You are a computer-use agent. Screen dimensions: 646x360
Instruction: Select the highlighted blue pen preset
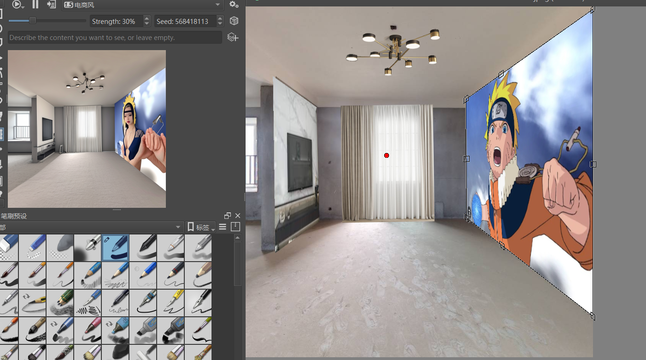click(x=115, y=248)
